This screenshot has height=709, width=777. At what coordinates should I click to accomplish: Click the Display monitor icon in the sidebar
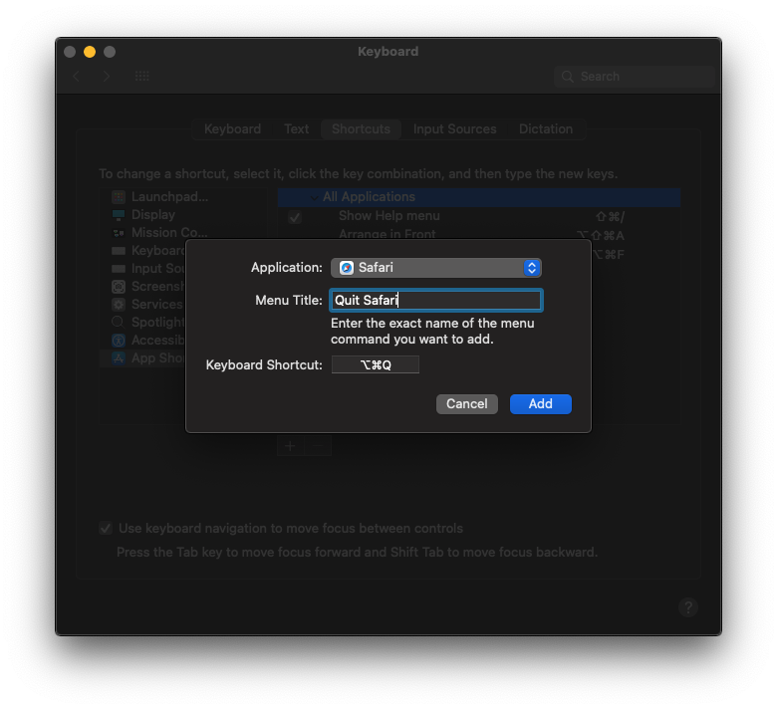(x=119, y=214)
